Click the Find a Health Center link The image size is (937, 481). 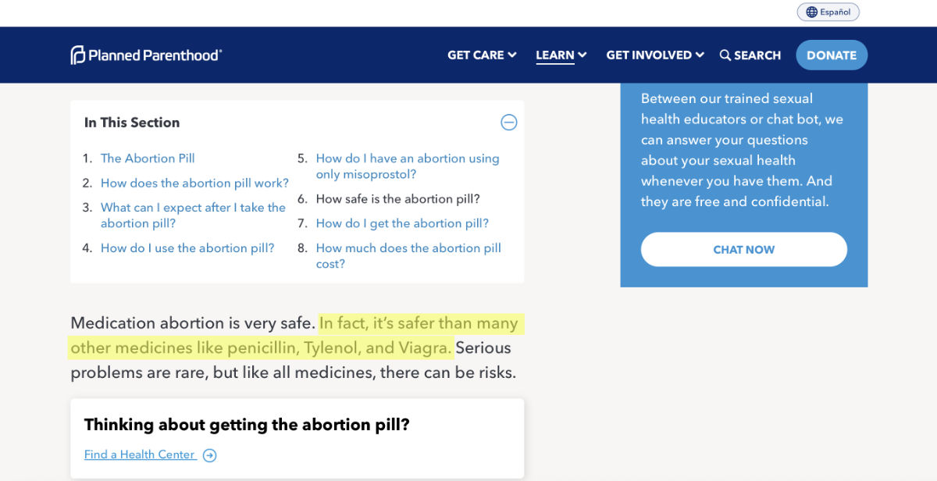(x=140, y=454)
